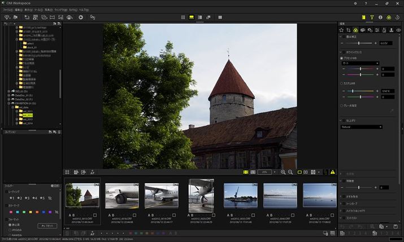This screenshot has height=242, width=404.
Task: Select the custom white balance radio button
Action: coord(342,83)
